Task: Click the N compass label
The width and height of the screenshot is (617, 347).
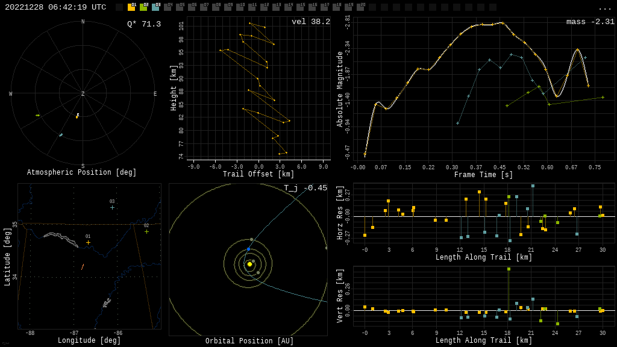Action: pyautogui.click(x=83, y=22)
